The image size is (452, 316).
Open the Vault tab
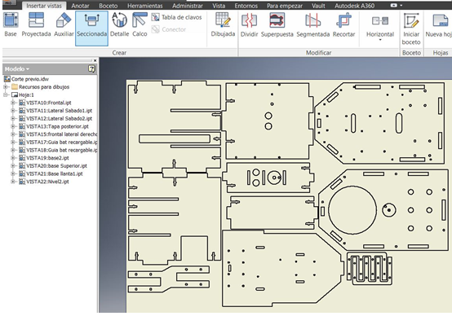click(318, 6)
